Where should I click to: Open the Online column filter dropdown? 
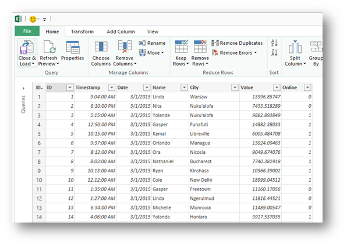[x=307, y=87]
